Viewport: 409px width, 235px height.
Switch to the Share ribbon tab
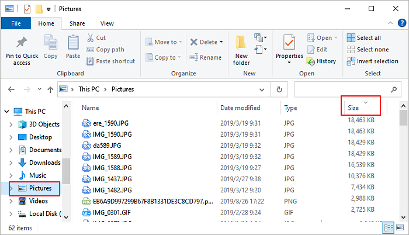point(77,23)
